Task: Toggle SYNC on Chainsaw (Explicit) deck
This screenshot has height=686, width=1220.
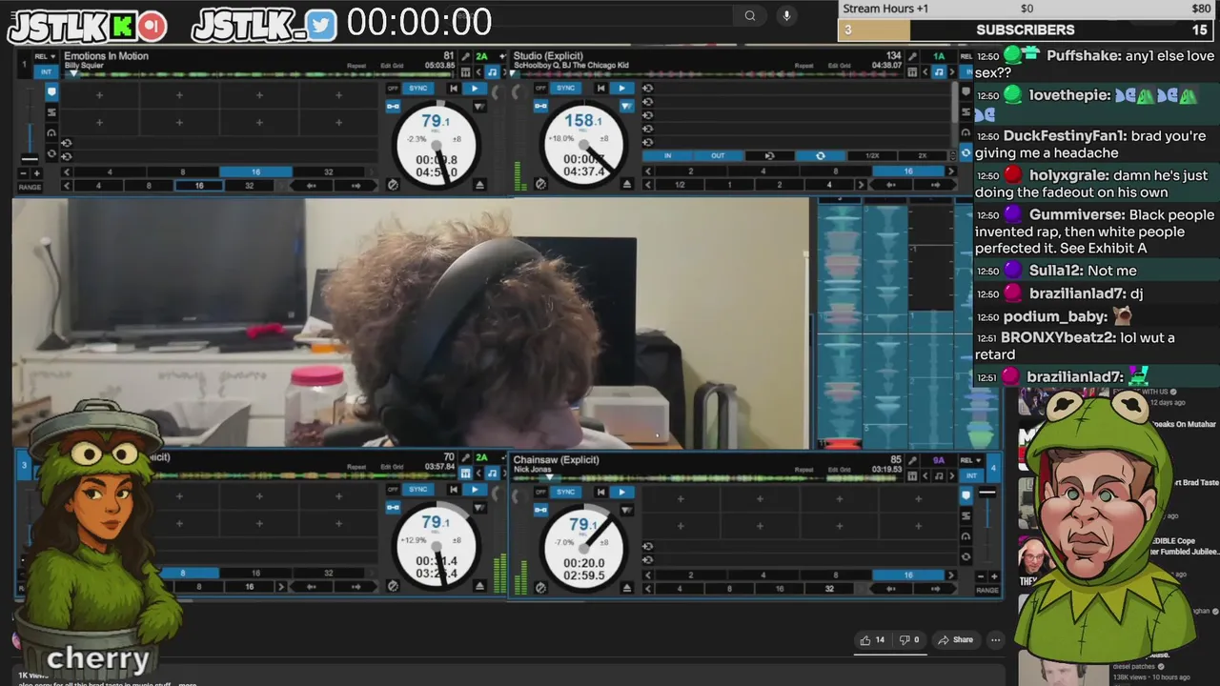Action: click(566, 493)
